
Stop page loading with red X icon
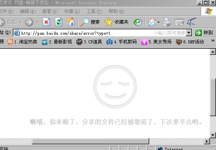[x=46, y=22]
